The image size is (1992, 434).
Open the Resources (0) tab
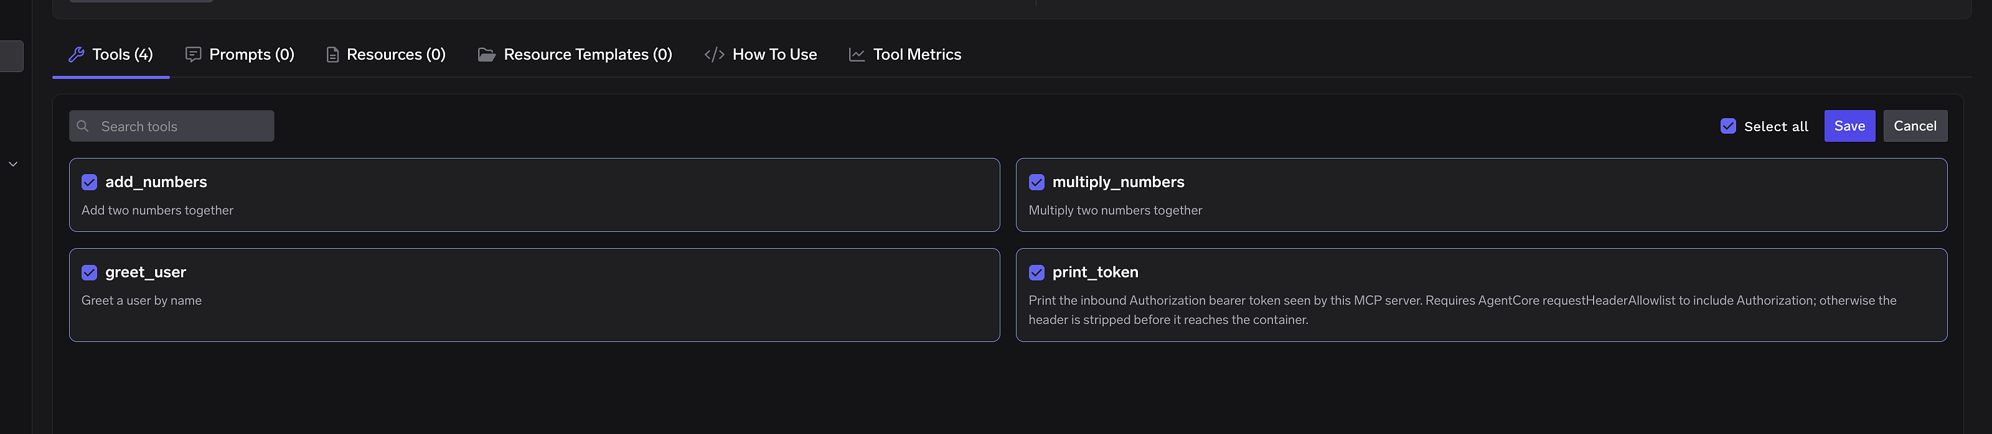pos(386,55)
